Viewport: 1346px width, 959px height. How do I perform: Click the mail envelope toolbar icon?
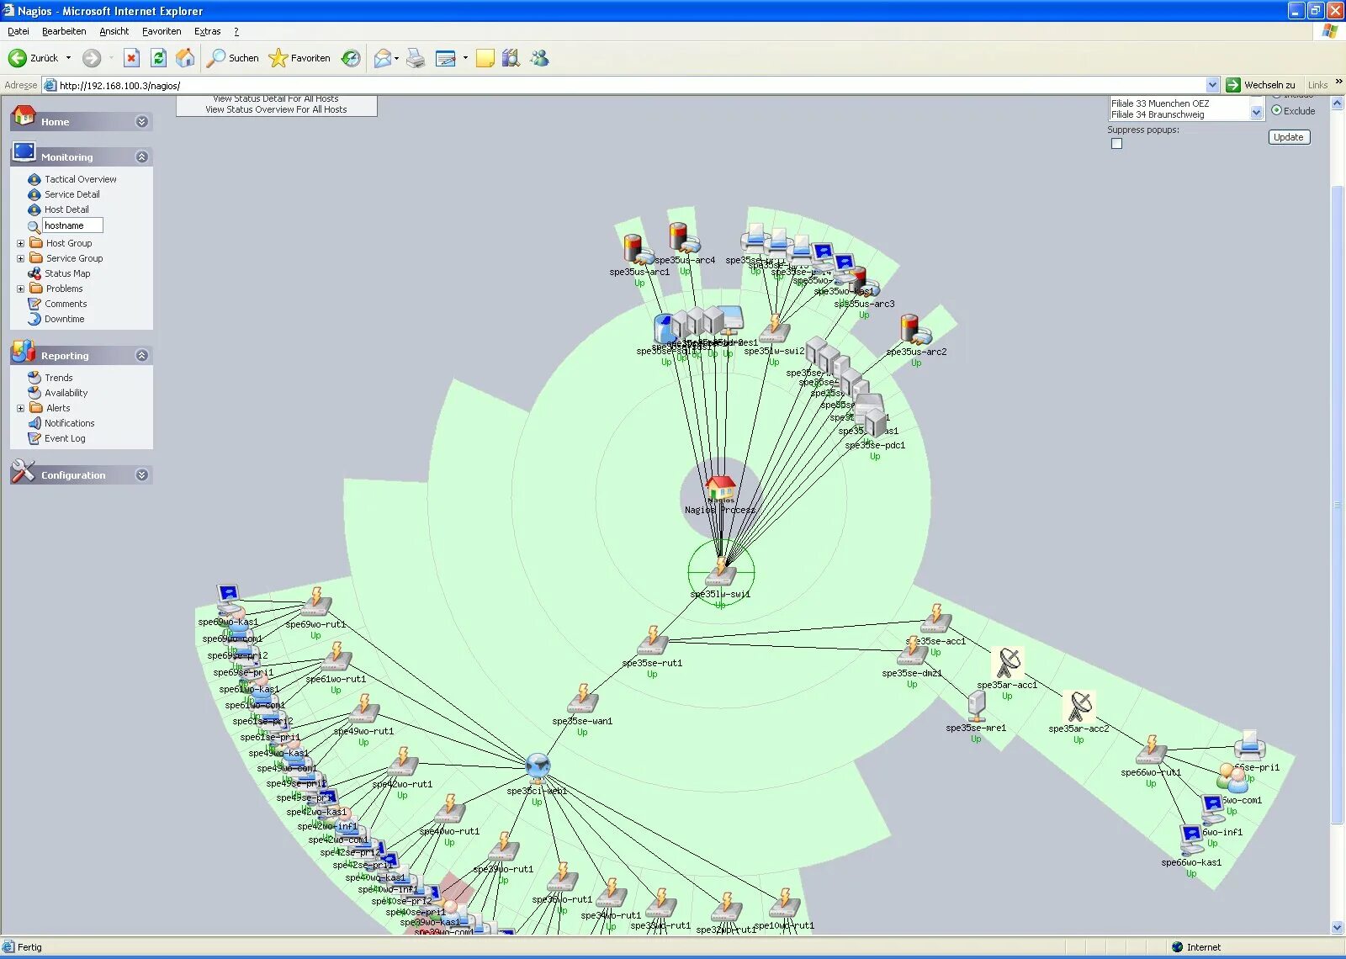tap(383, 58)
